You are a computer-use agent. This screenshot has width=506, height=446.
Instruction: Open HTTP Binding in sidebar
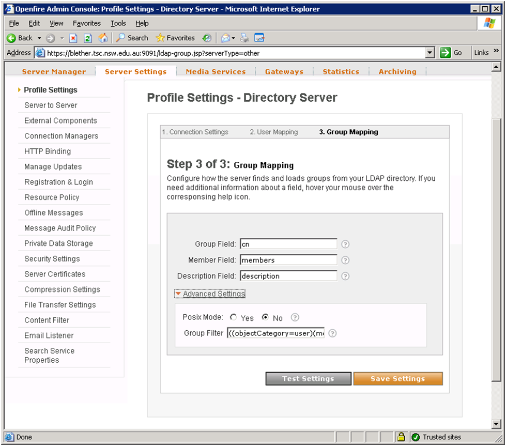pyautogui.click(x=48, y=151)
